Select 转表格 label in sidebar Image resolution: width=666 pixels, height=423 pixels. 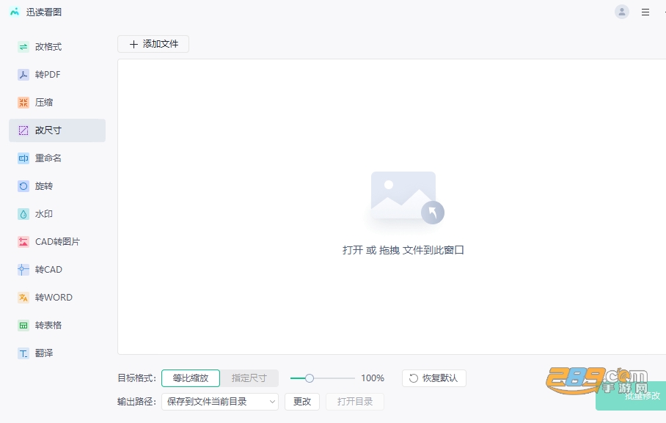click(x=48, y=325)
